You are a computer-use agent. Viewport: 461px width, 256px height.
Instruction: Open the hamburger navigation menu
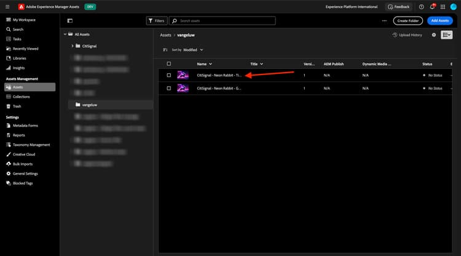(x=7, y=7)
